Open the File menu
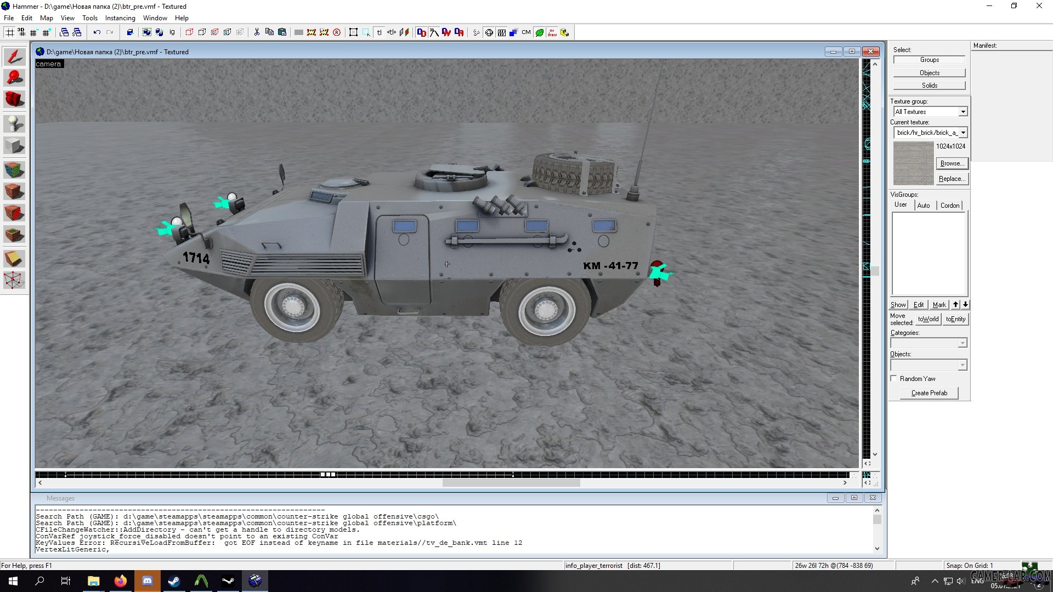 [9, 18]
